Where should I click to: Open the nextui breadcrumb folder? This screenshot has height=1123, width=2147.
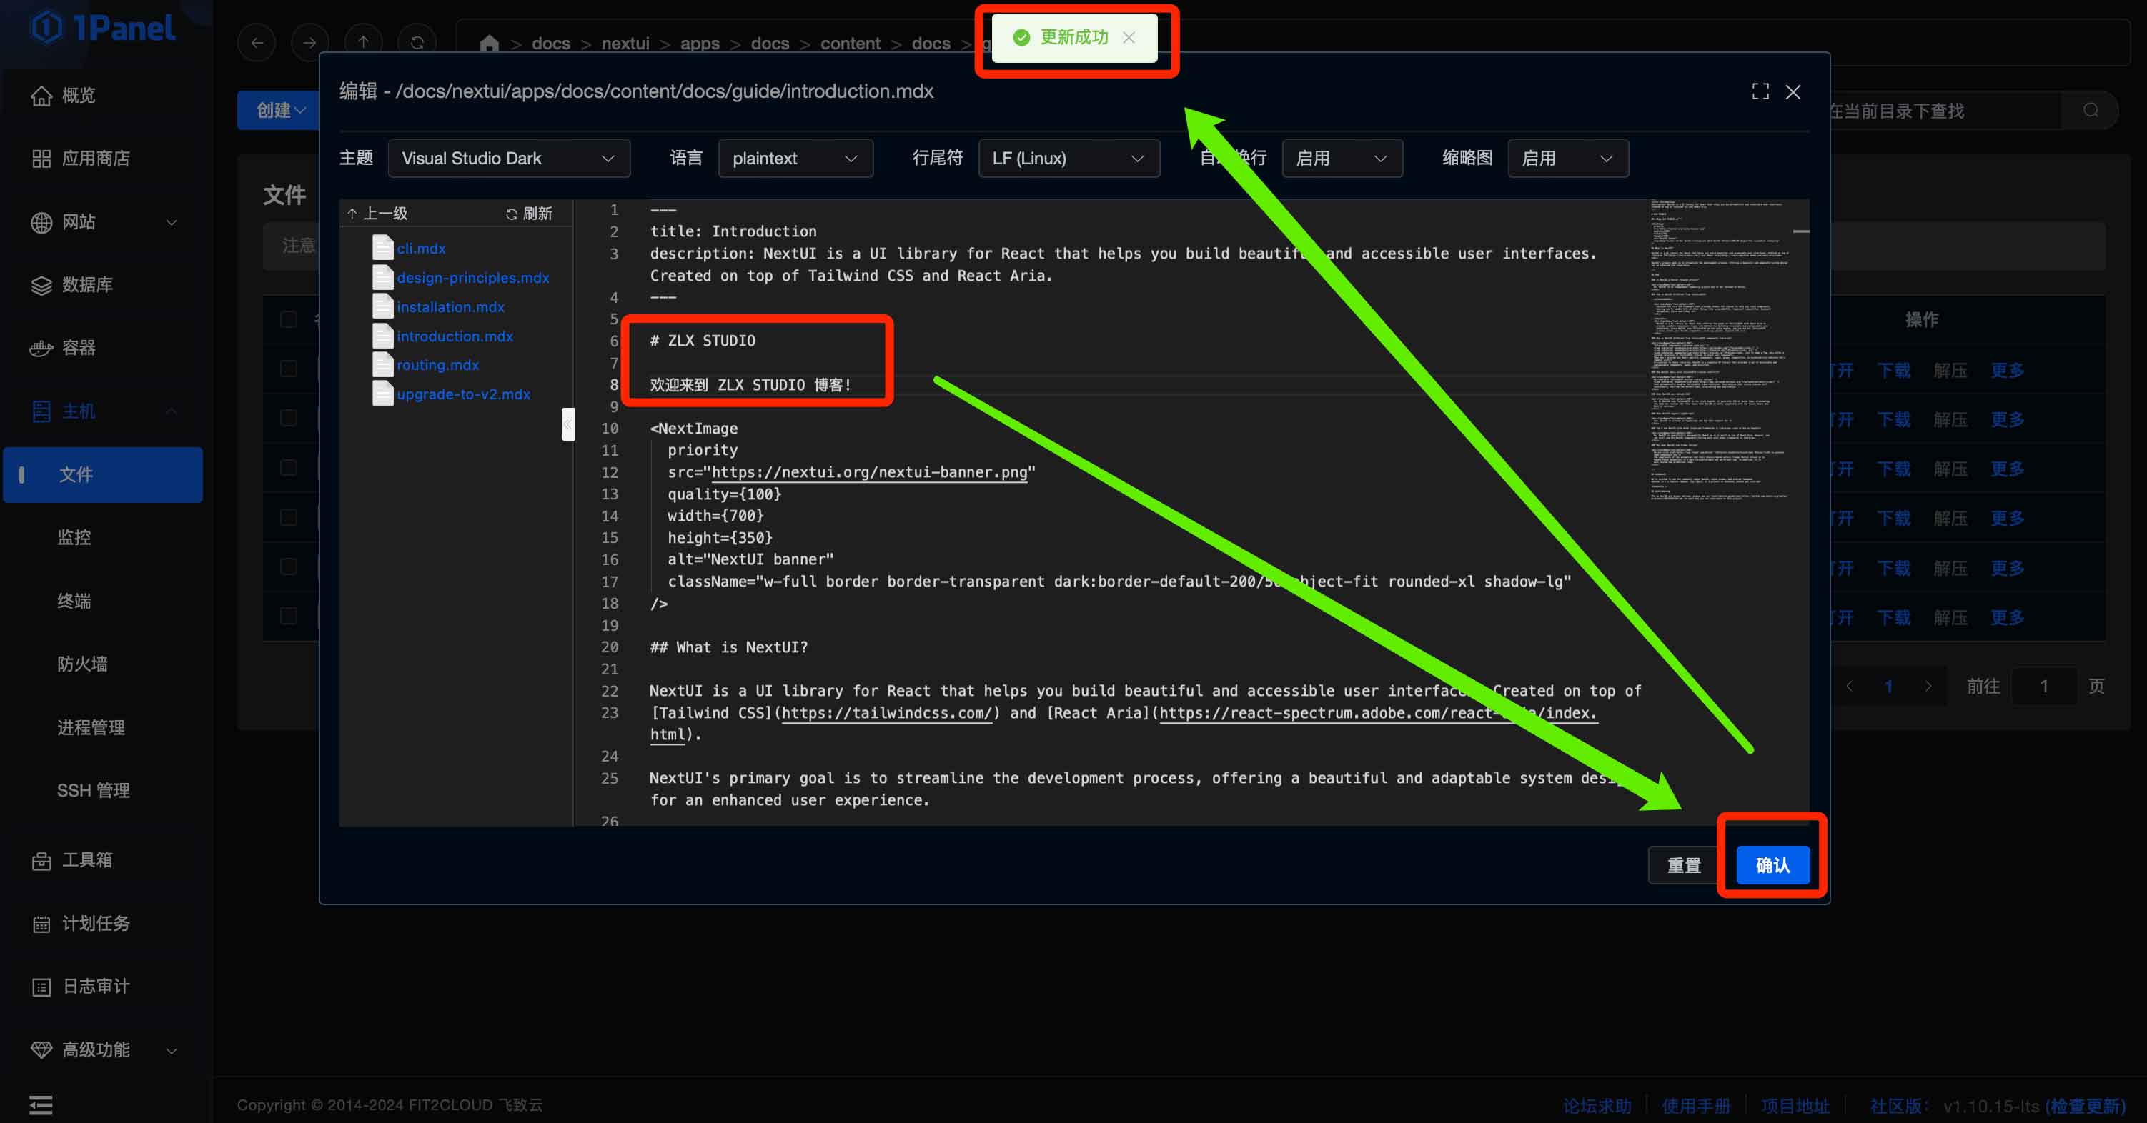tap(625, 44)
